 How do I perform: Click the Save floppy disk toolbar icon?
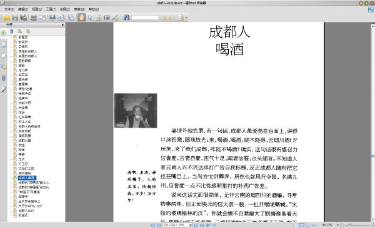tap(15, 17)
